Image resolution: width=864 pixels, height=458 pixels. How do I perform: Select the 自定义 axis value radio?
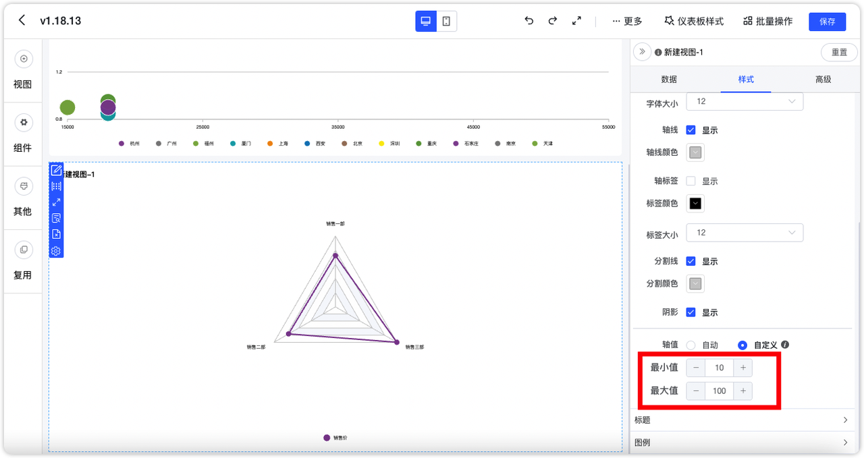click(742, 345)
